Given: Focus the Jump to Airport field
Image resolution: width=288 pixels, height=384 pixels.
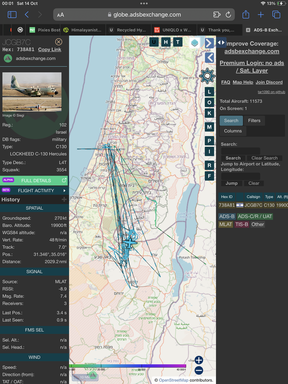Looking at the screenshot, I should [x=240, y=176].
